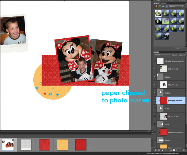Click the IMG_0713.JPG layer thumbnail
The image size is (187, 155).
click(x=163, y=69)
